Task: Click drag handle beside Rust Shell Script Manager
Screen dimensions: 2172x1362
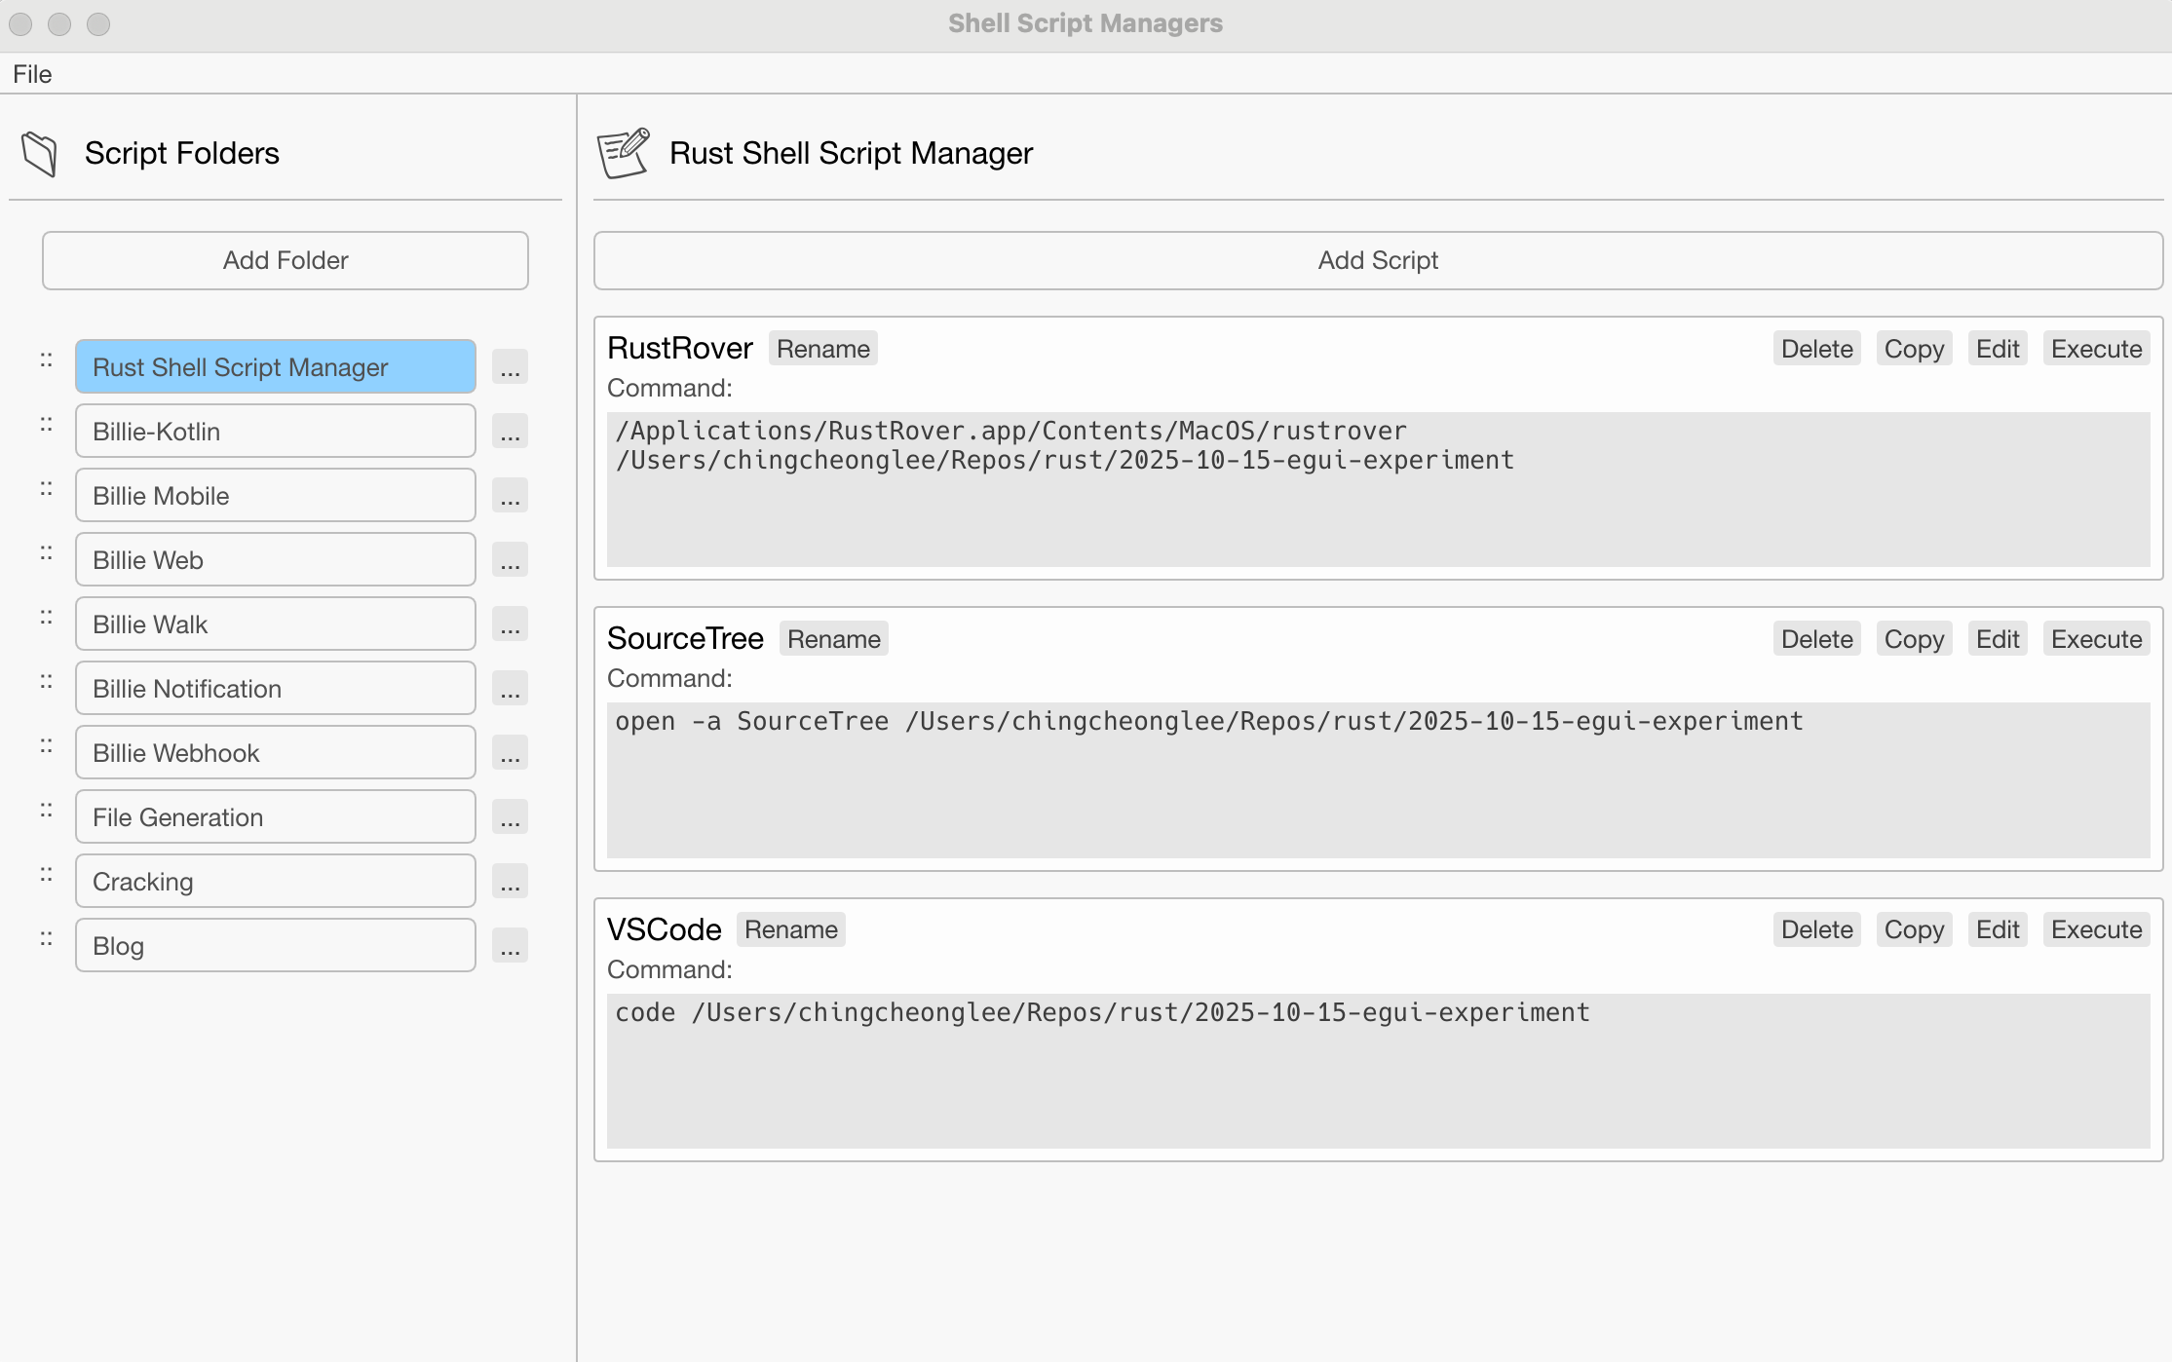Action: click(46, 360)
